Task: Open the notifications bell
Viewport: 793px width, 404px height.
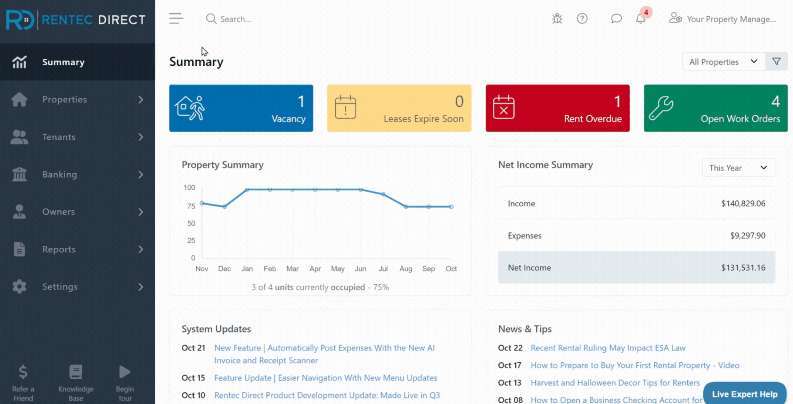Action: point(641,18)
